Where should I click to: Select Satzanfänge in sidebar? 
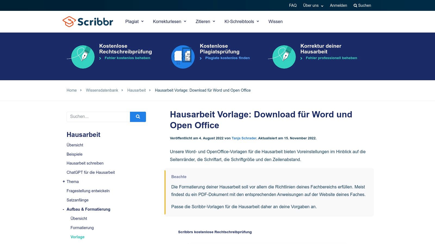point(77,200)
